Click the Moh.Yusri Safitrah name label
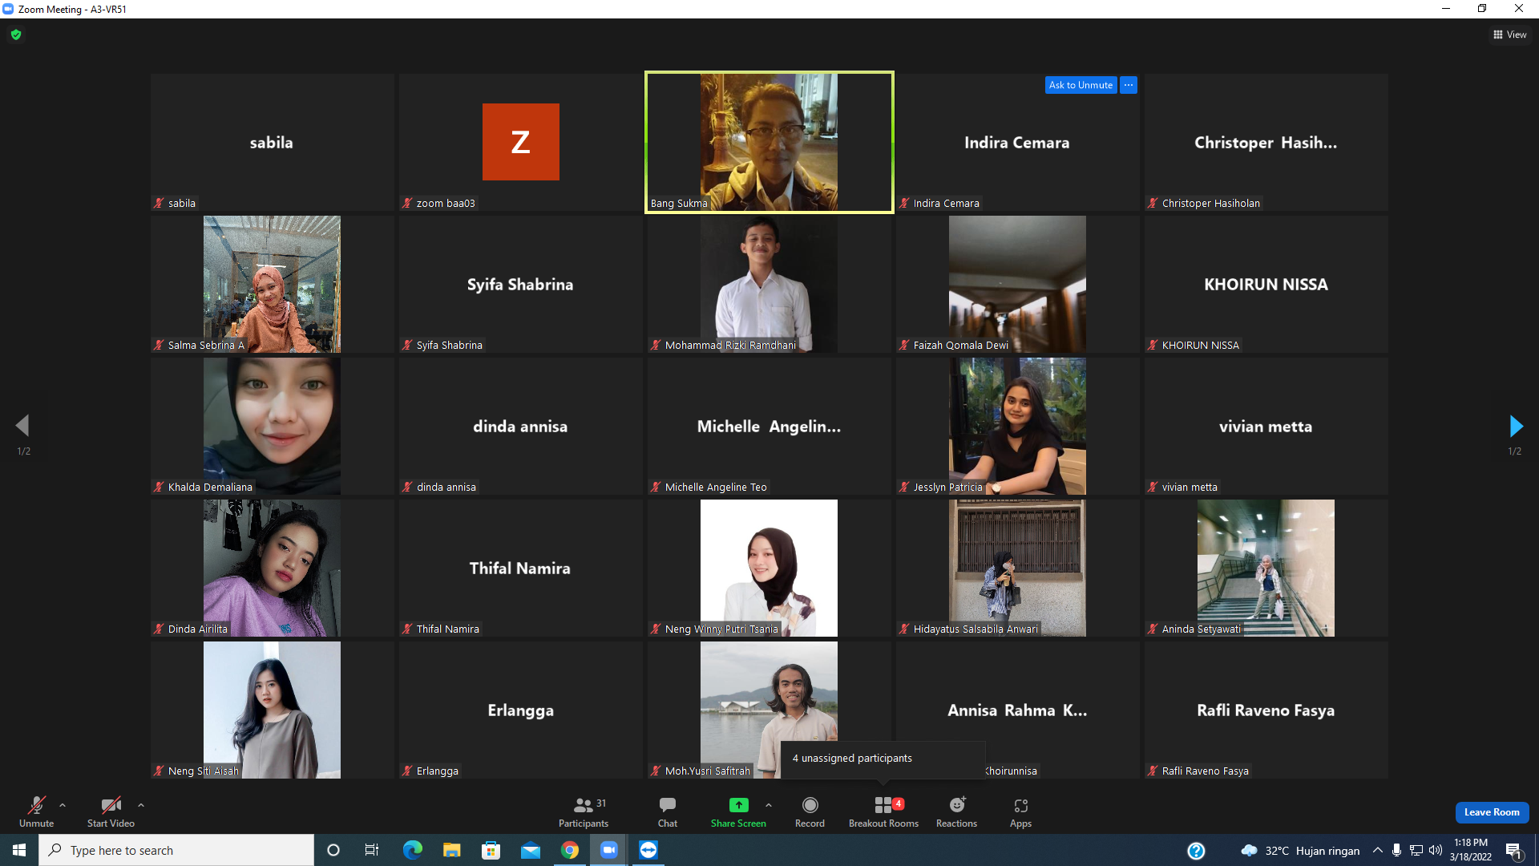This screenshot has height=866, width=1539. tap(708, 771)
